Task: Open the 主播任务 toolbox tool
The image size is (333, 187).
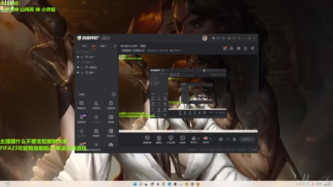Action: click(x=111, y=105)
